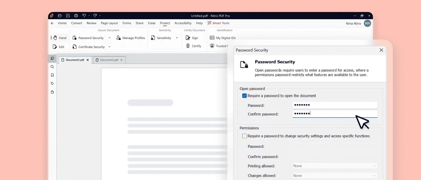The image size is (421, 180).
Task: Open the Accessibility ribbon tab
Action: (x=183, y=23)
